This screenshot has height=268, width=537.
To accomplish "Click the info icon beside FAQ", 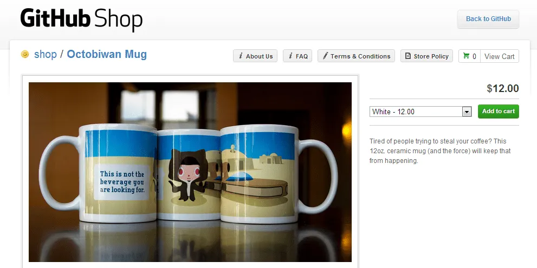I will (290, 56).
